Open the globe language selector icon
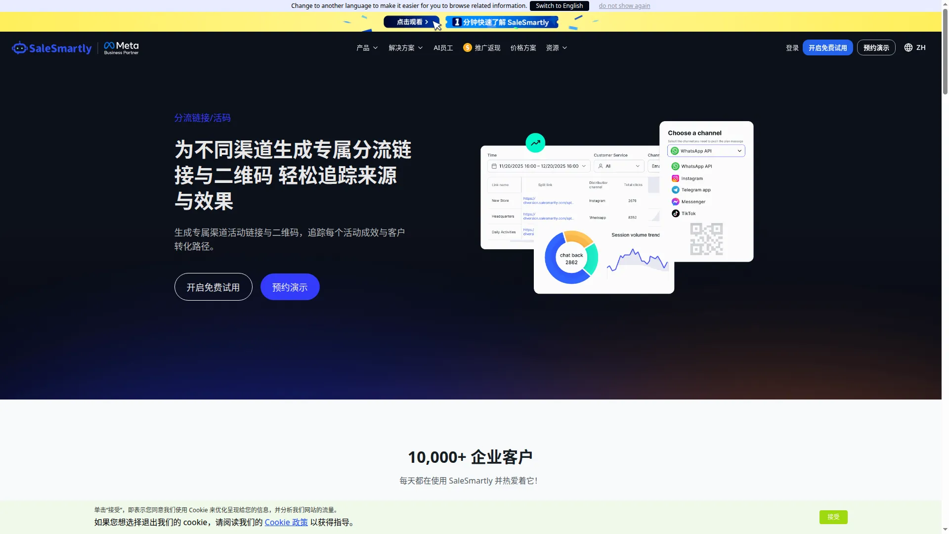949x534 pixels. (x=908, y=47)
